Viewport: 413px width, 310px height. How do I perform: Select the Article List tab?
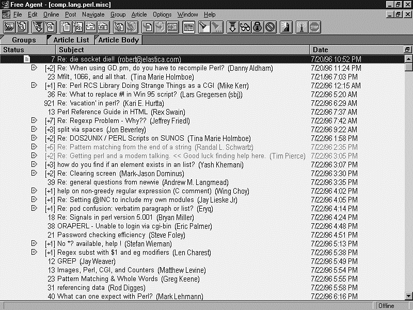click(x=71, y=40)
